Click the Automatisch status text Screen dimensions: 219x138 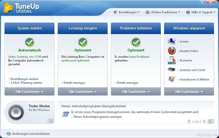click(29, 50)
